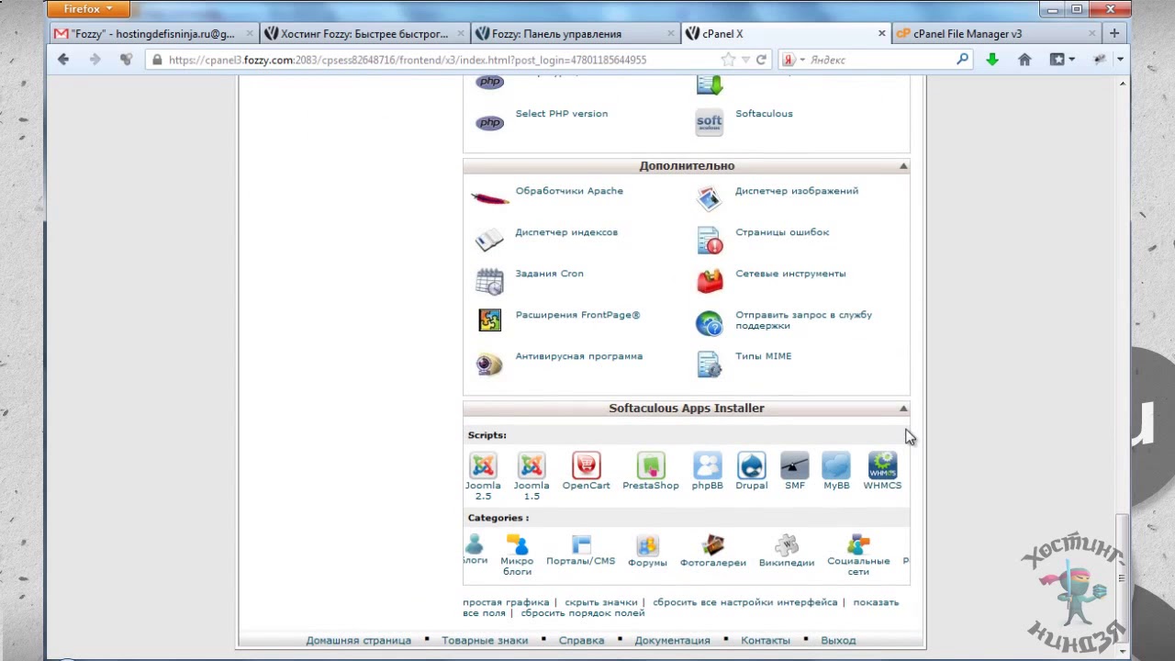Open the Select PHP version text link

pos(562,114)
